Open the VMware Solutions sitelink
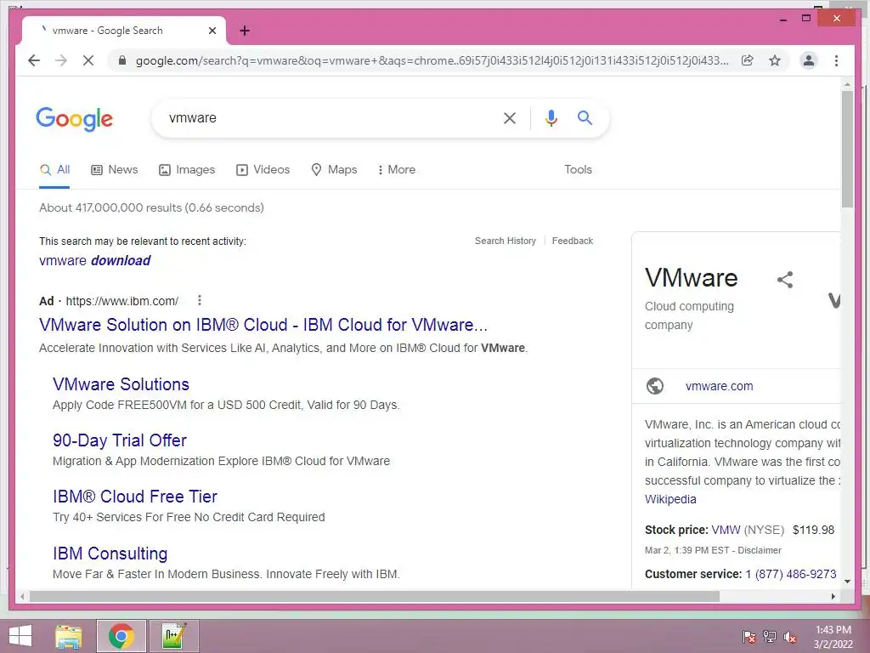 point(121,384)
